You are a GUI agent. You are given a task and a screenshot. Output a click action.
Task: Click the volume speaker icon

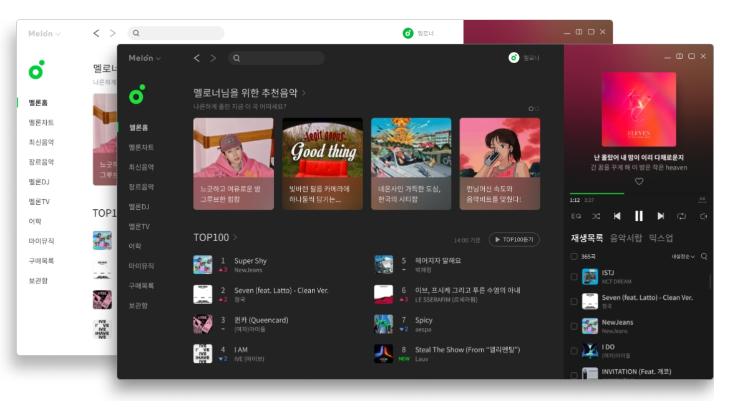(703, 216)
